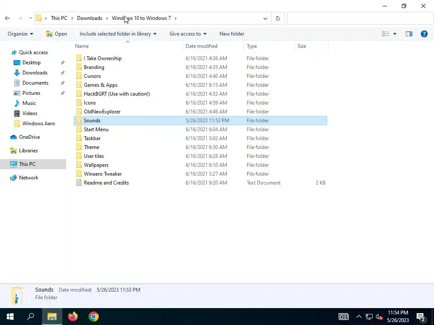Click the File Explorer taskbar icon
This screenshot has height=325, width=434.
point(52,317)
